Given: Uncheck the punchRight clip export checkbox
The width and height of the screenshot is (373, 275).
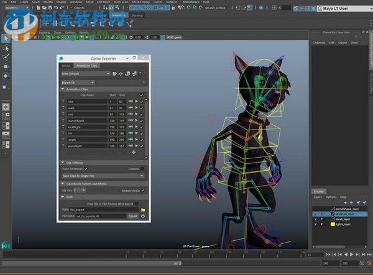Looking at the screenshot, I should (142, 120).
